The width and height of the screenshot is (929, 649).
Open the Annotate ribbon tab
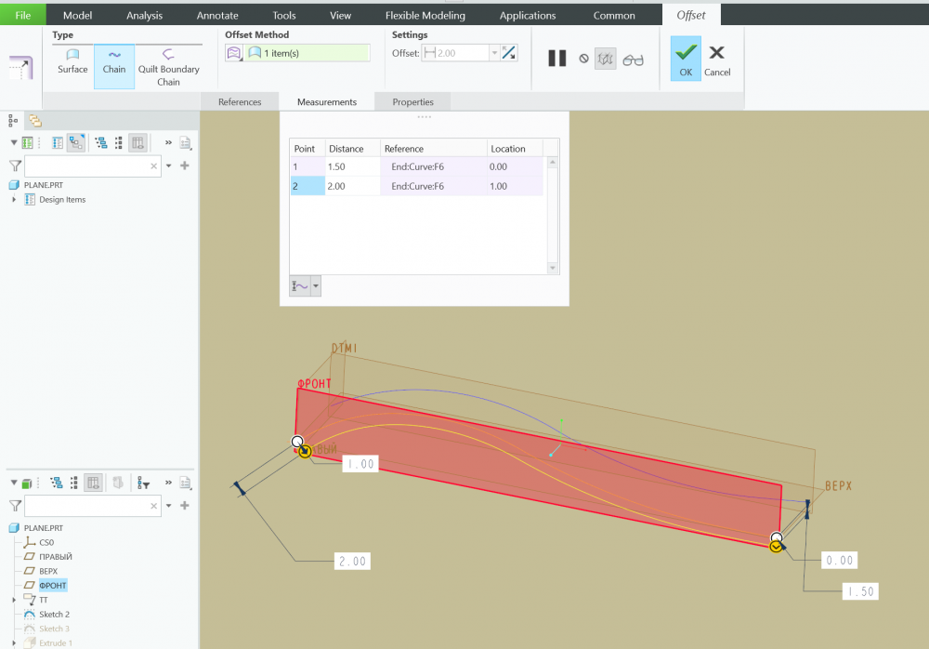coord(217,16)
